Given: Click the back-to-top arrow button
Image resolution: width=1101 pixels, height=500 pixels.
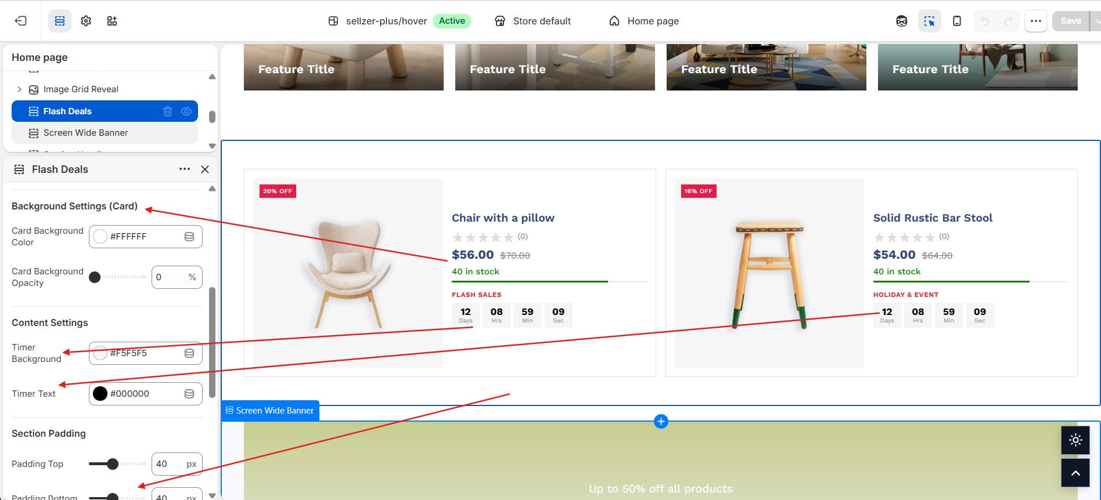Looking at the screenshot, I should 1075,473.
